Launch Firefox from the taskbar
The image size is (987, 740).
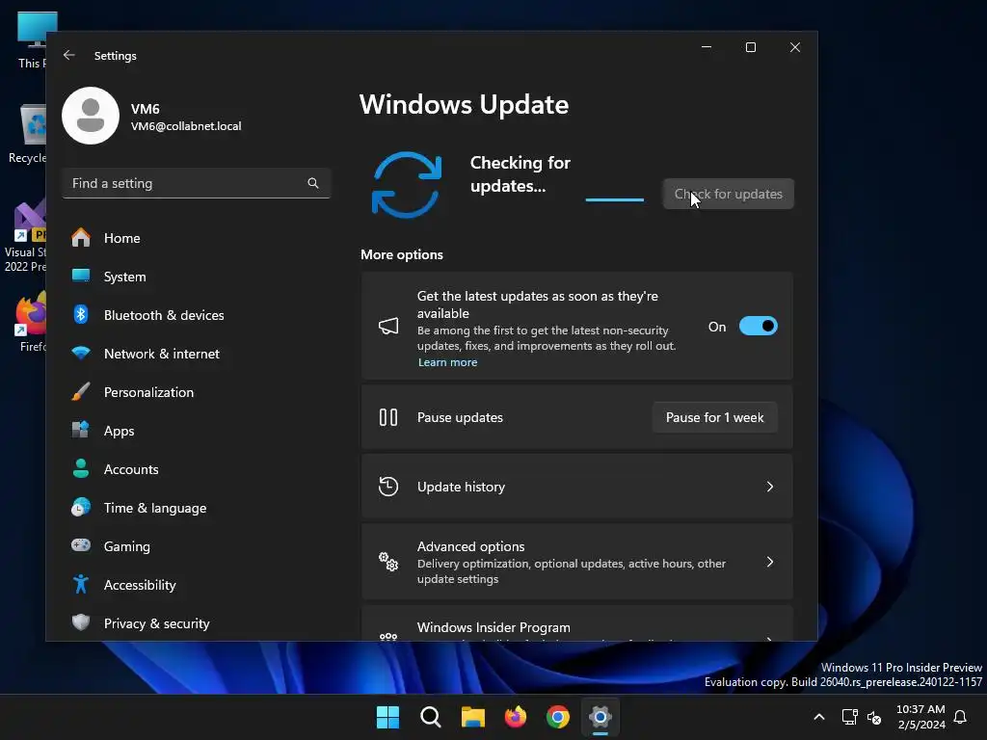click(516, 717)
